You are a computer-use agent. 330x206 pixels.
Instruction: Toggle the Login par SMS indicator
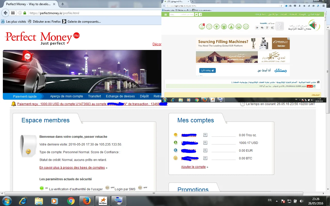click(108, 188)
